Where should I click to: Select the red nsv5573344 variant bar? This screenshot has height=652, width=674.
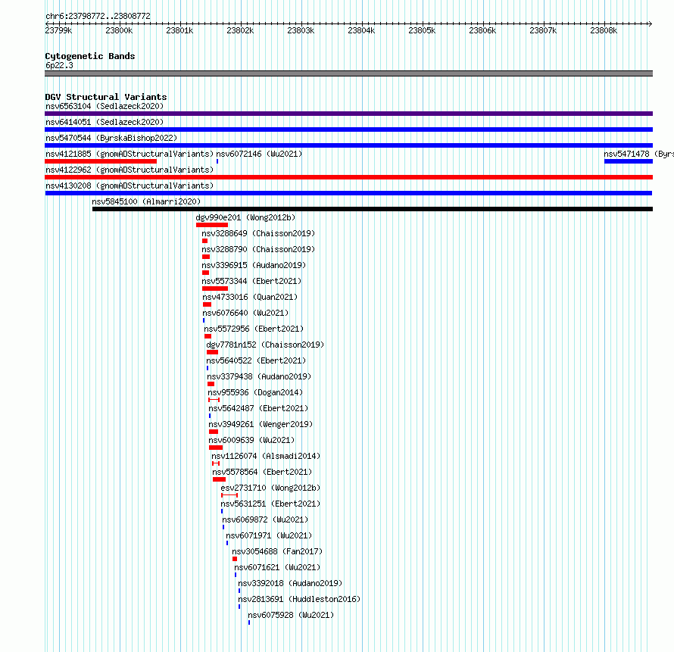click(215, 289)
